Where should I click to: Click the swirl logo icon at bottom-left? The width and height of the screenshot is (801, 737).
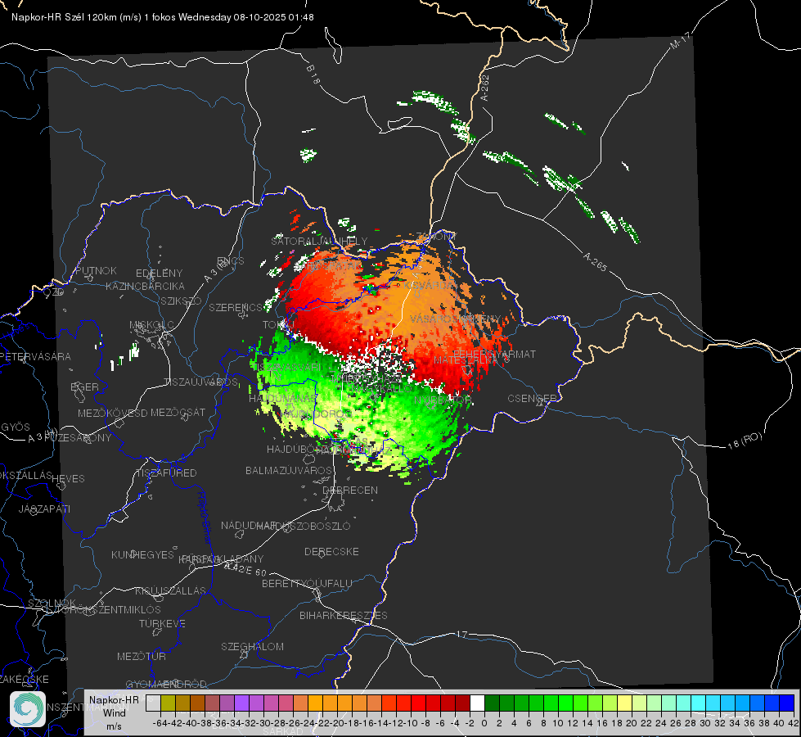click(x=28, y=709)
